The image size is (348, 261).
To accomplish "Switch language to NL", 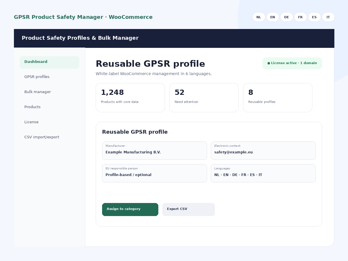I will click(x=259, y=17).
